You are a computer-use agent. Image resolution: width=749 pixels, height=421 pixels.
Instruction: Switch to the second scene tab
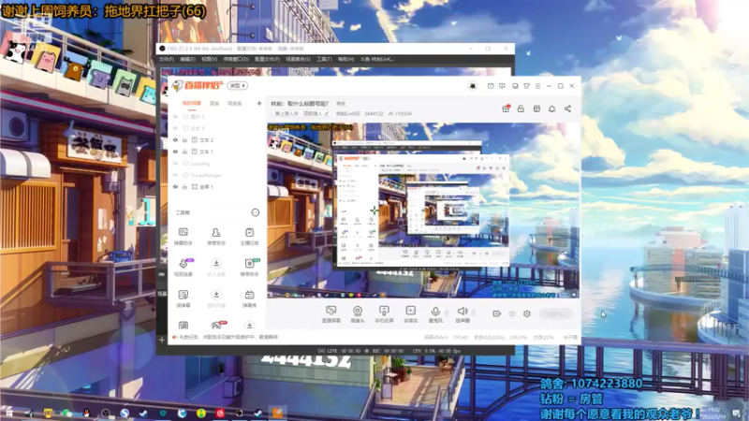[214, 103]
